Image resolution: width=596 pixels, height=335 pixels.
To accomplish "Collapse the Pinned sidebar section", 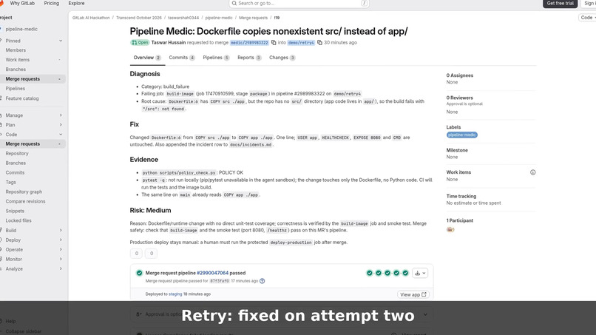I will [x=61, y=41].
